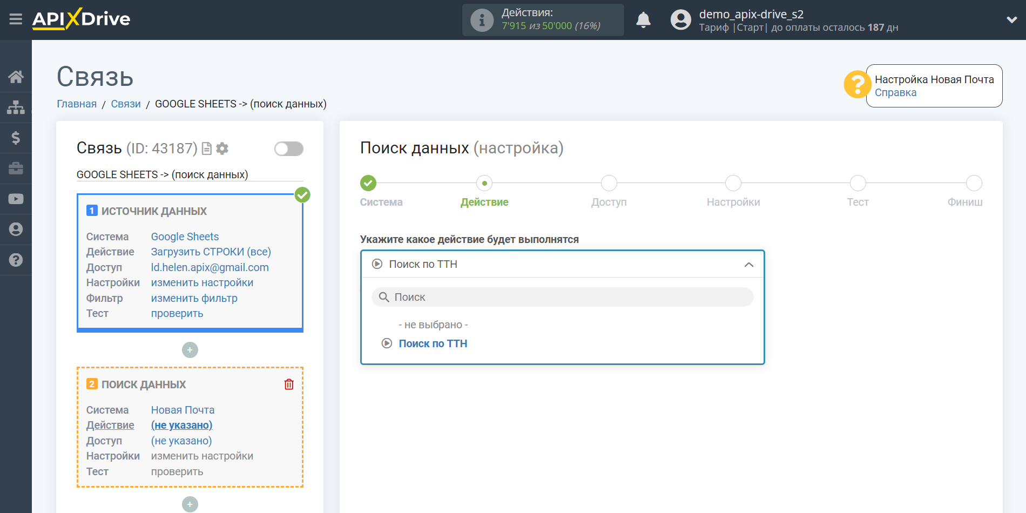Click the dropdown search field
This screenshot has width=1026, height=513.
click(x=562, y=297)
